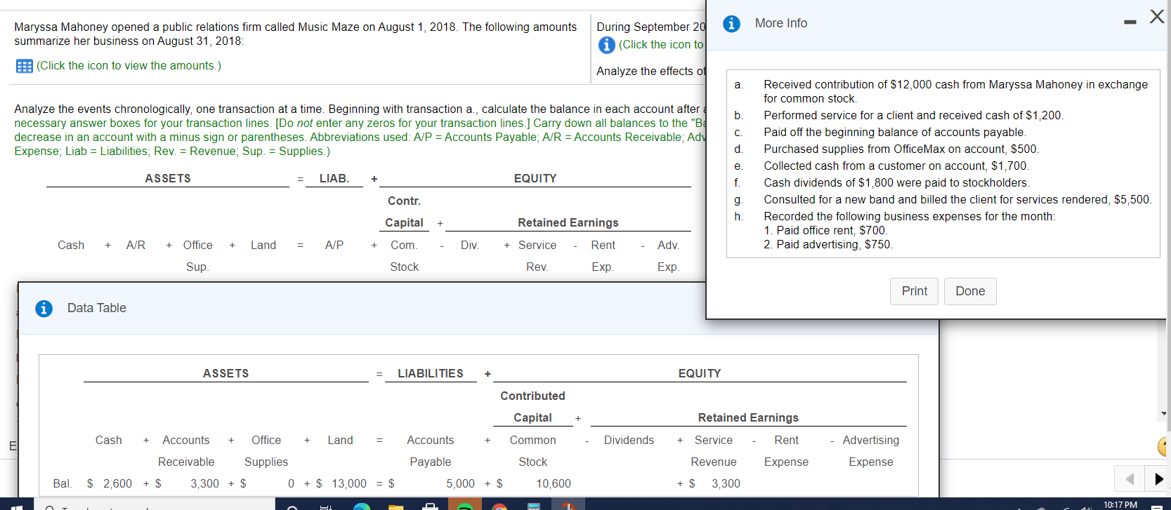Screen dimensions: 1171x510
Task: Select transaction a text about $12,000 contribution
Action: [955, 91]
